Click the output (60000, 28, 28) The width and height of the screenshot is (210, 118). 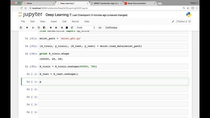[51, 59]
